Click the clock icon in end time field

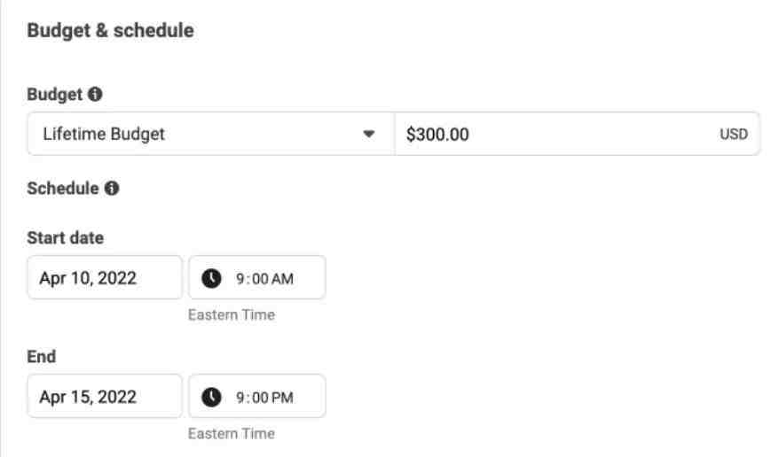click(211, 397)
